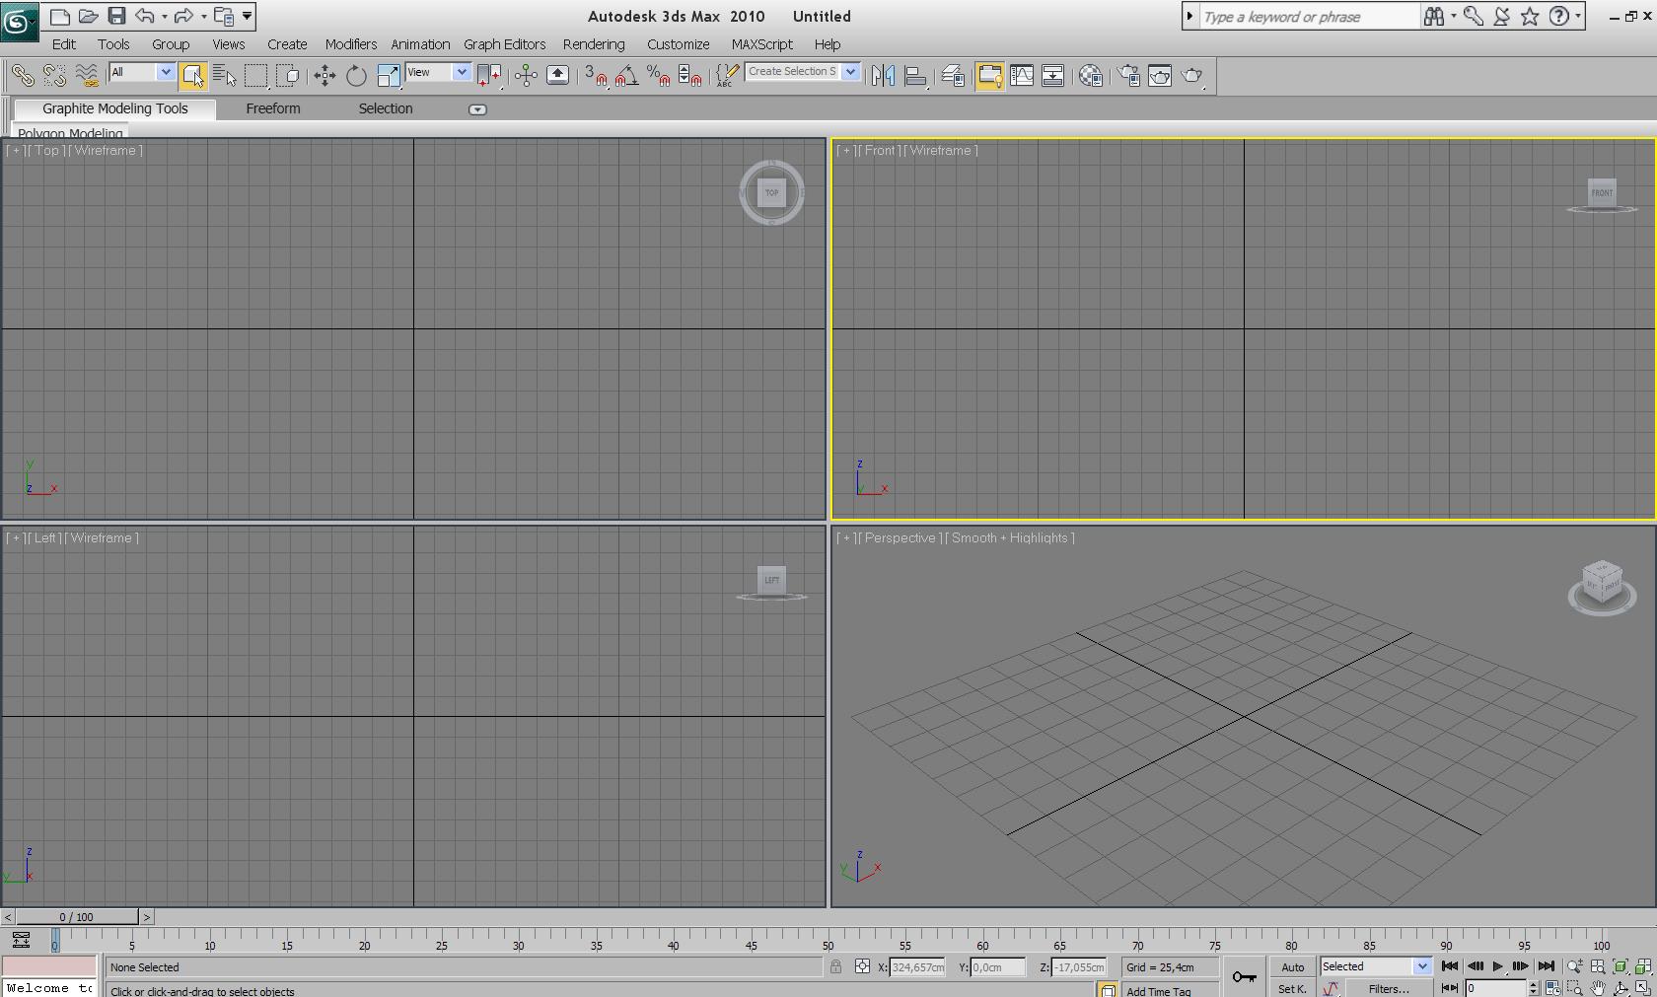Image resolution: width=1657 pixels, height=997 pixels.
Task: Click the New Scene icon
Action: [59, 16]
